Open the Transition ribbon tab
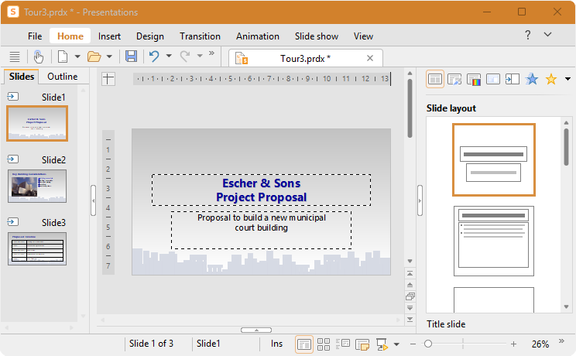The width and height of the screenshot is (576, 356). click(x=200, y=36)
